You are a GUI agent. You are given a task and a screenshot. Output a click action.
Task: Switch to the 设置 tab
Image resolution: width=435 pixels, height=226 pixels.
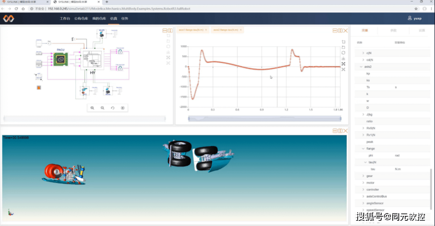422,31
